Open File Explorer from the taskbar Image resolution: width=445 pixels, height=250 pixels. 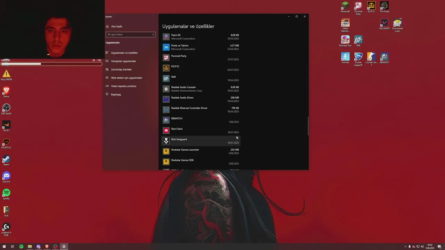tap(30, 247)
